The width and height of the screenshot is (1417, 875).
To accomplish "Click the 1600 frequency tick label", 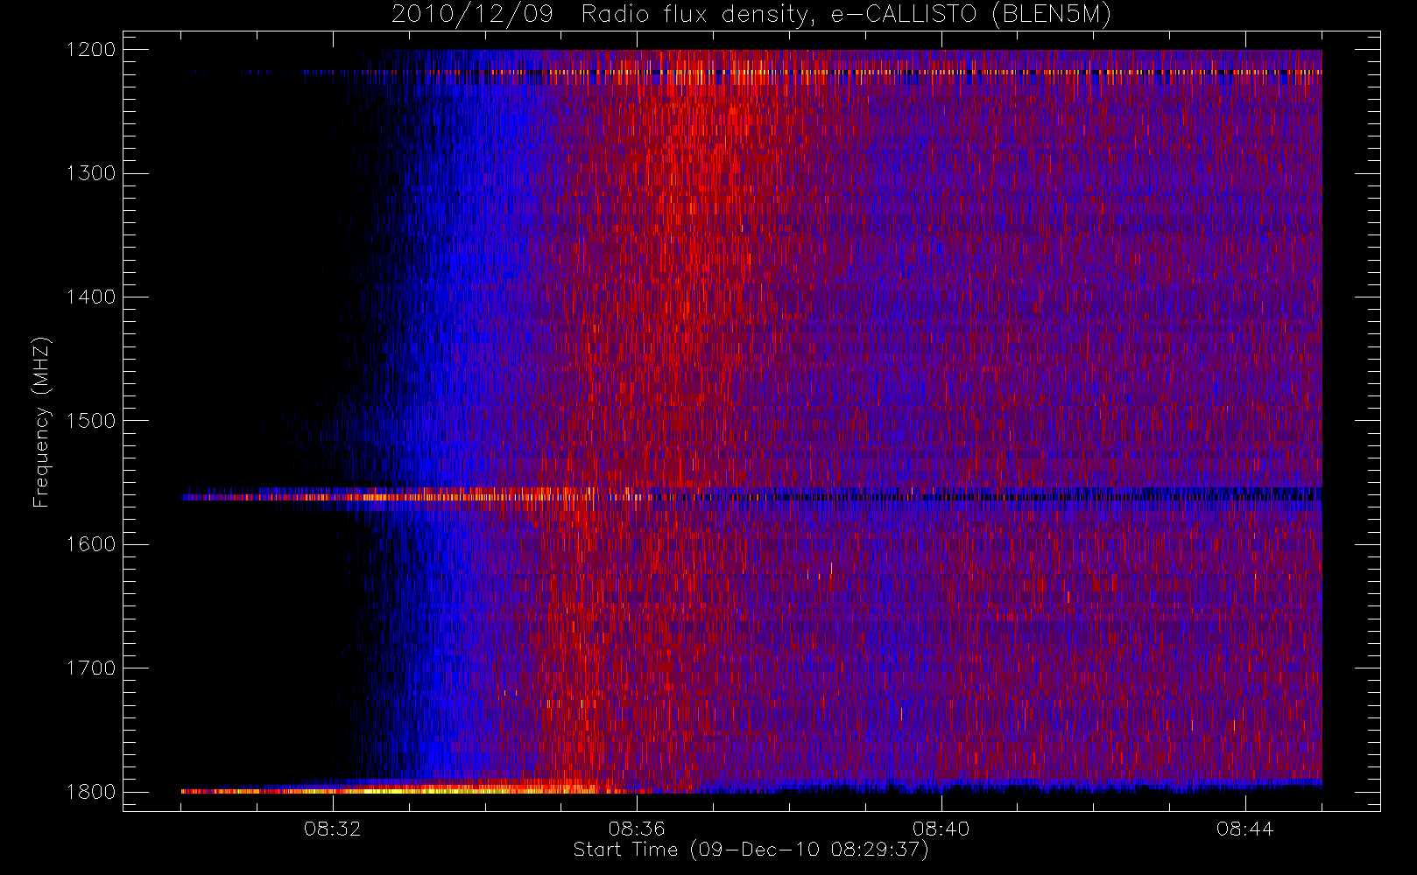I will pyautogui.click(x=91, y=544).
